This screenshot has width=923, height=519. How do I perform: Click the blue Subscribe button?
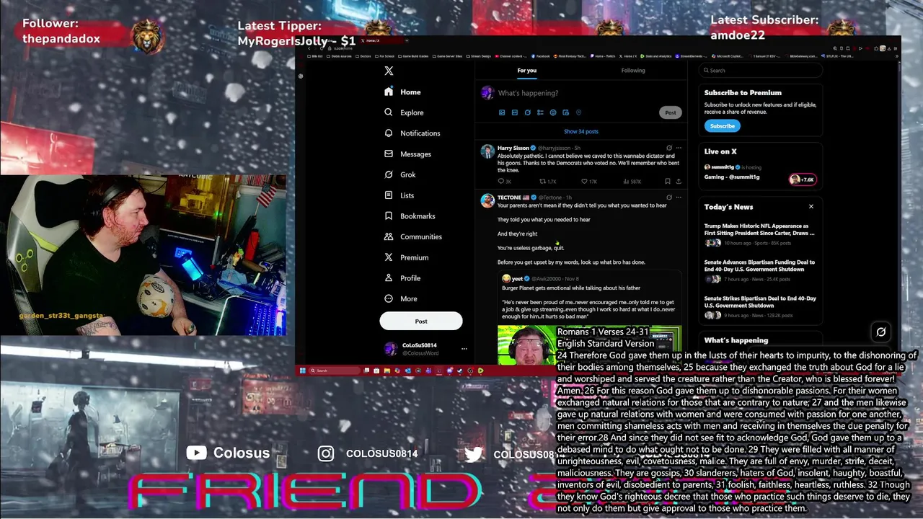click(x=722, y=126)
